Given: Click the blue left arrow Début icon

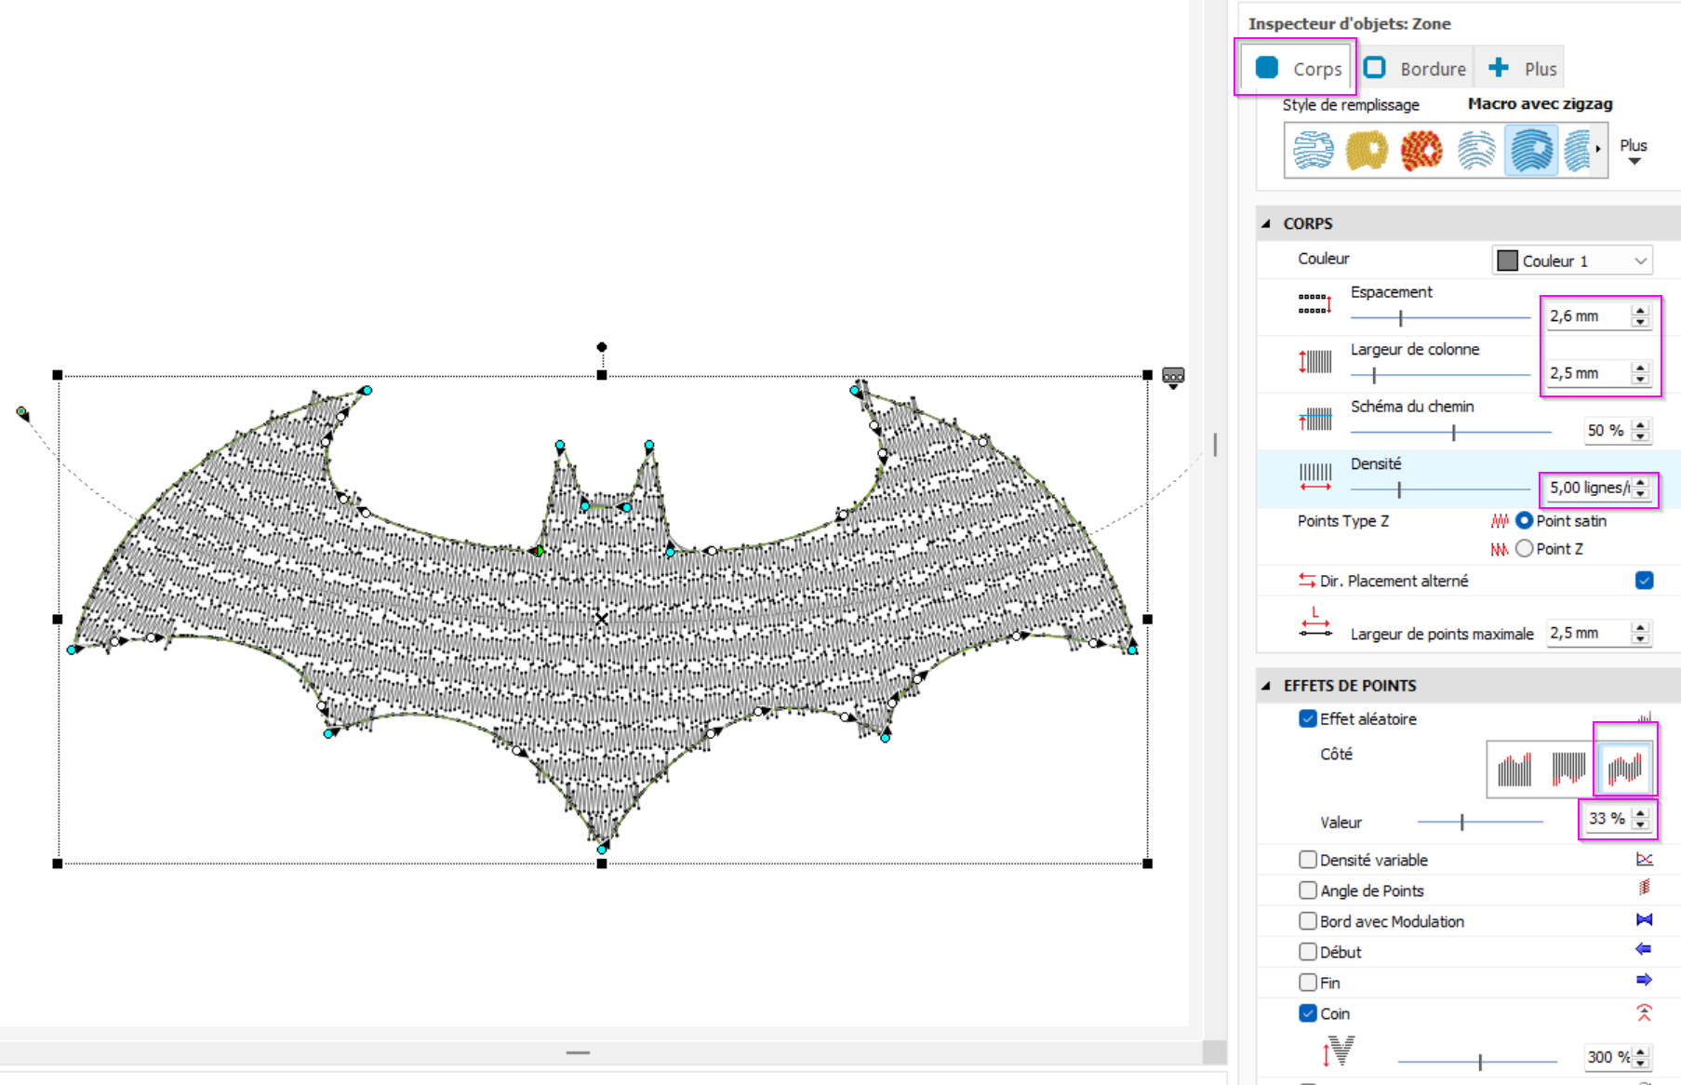Looking at the screenshot, I should (1644, 950).
